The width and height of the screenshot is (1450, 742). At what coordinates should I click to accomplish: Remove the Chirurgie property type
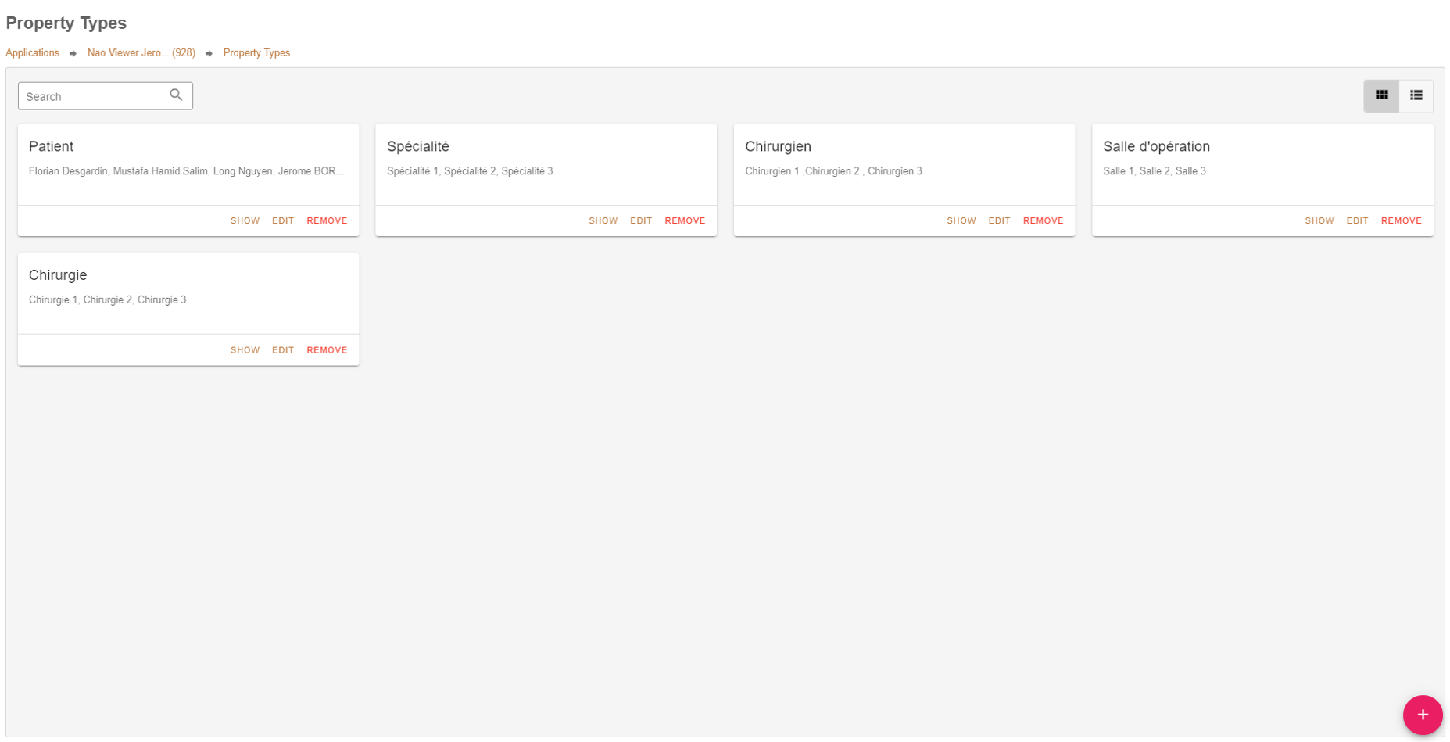point(327,350)
